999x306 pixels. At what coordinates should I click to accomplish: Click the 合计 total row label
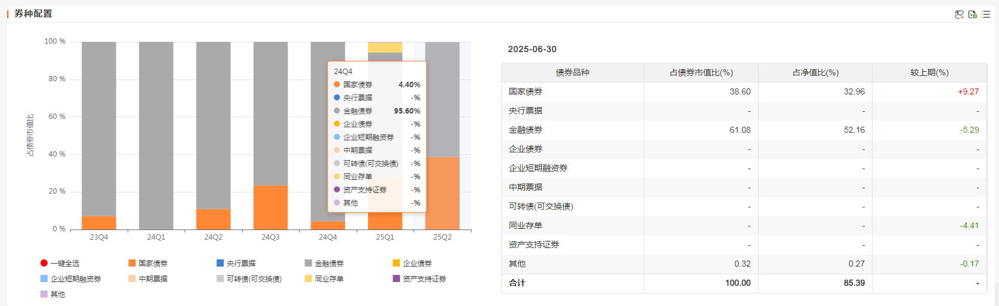517,283
